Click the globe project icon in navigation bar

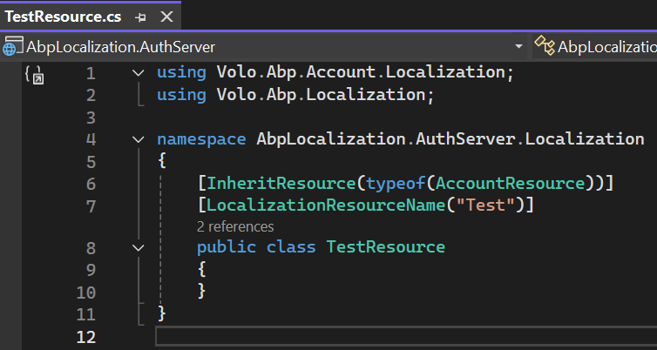pos(13,46)
